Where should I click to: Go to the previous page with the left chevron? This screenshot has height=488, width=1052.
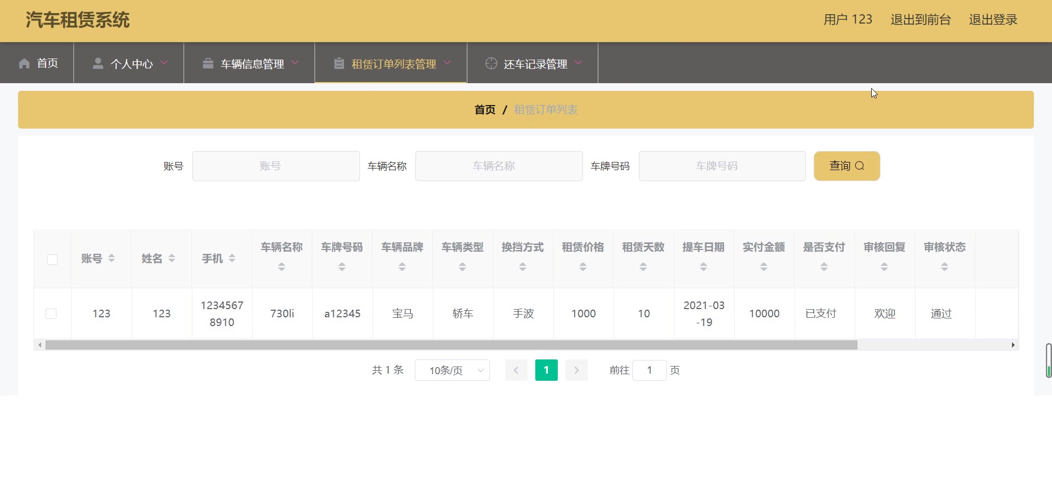tap(516, 370)
